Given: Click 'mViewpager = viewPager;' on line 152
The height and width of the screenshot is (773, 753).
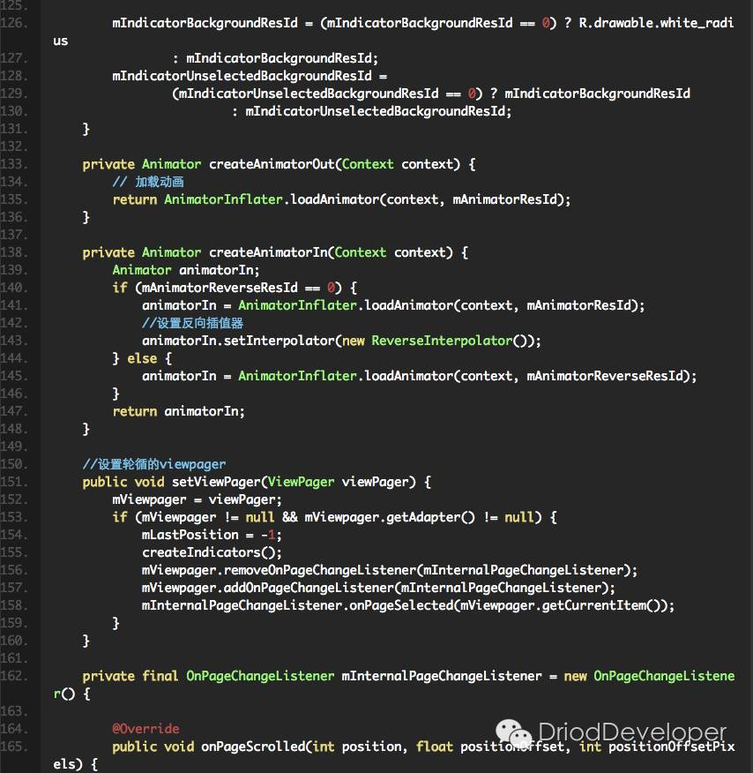Looking at the screenshot, I should click(197, 499).
